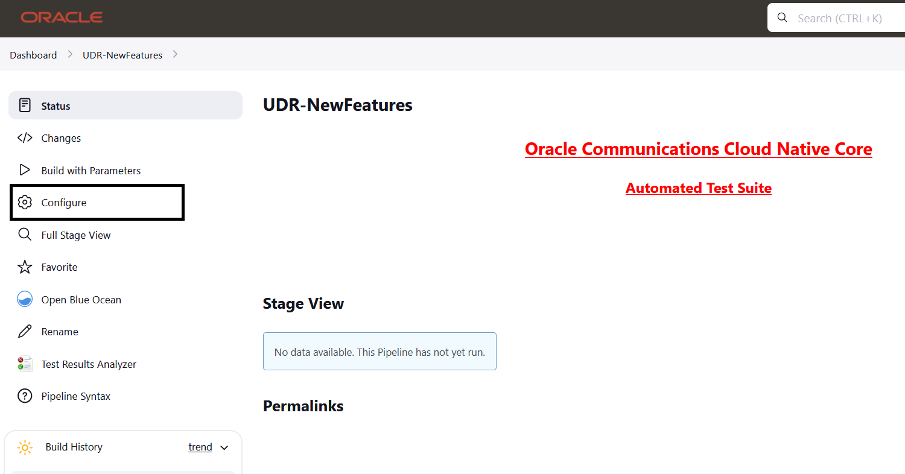Click the Oracle logo
Screen dimensions: 905x474
[x=61, y=17]
